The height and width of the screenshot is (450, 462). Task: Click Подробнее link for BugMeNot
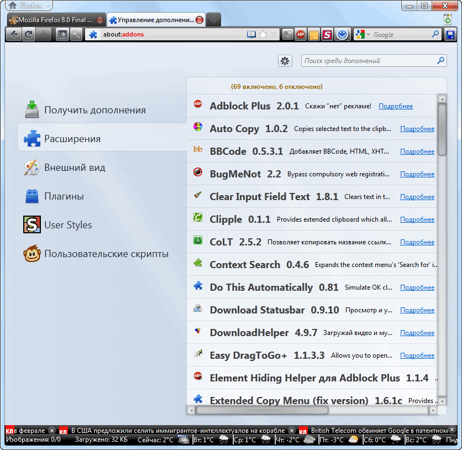(x=417, y=174)
